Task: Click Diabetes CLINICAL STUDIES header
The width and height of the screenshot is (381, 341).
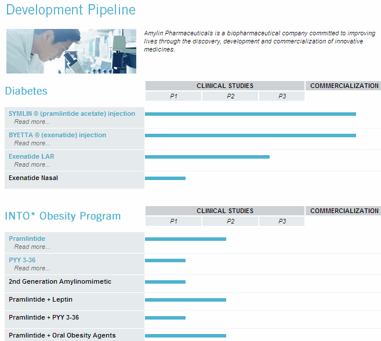Action: coord(225,86)
